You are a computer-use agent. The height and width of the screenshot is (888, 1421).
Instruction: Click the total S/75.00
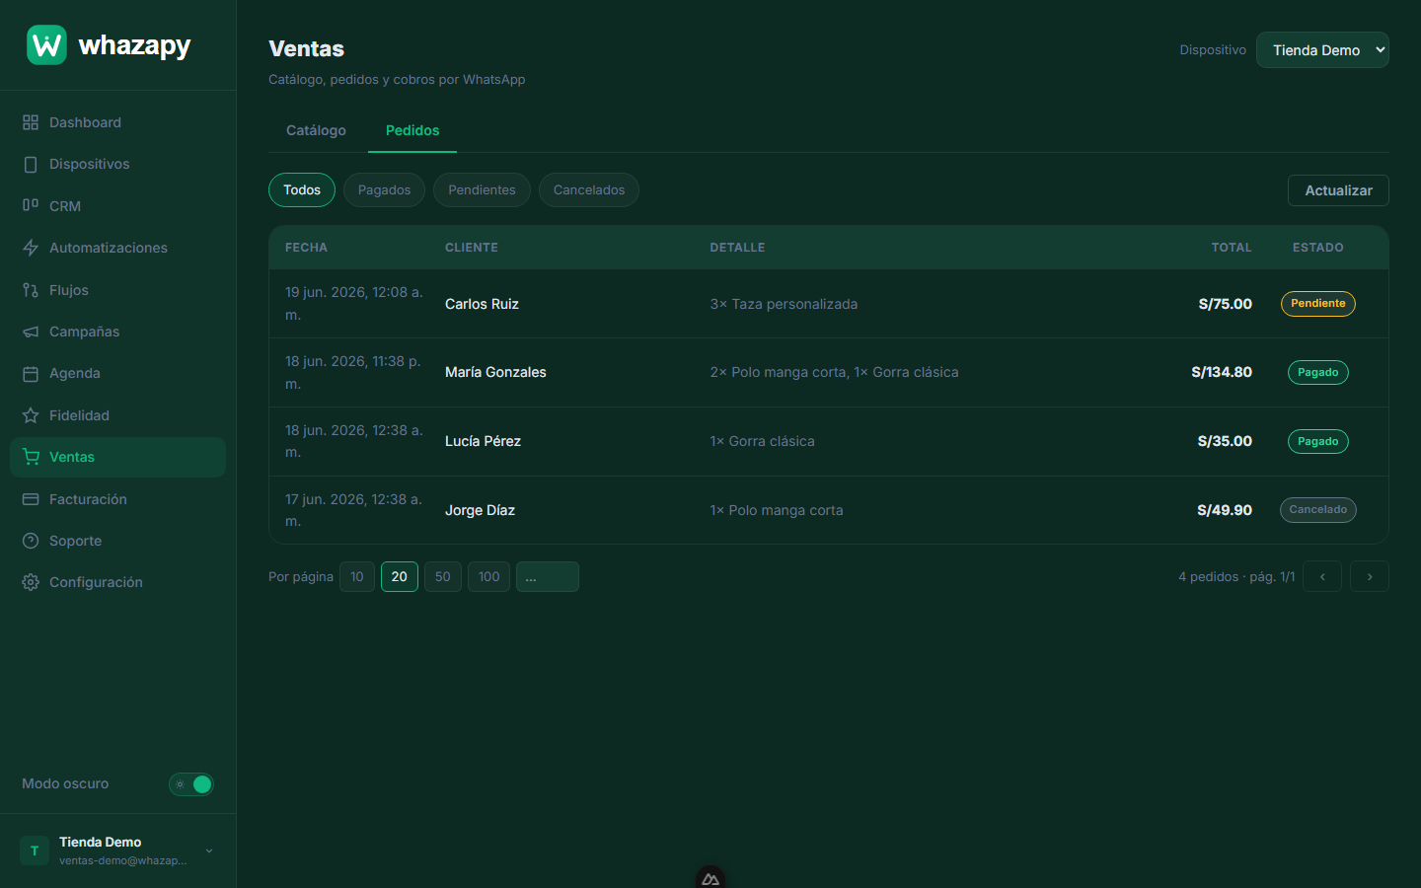coord(1225,304)
